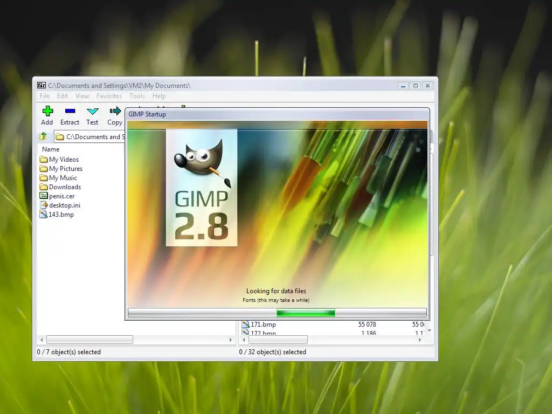The height and width of the screenshot is (414, 552).
Task: Click the Add button in 7-Zip toolbar
Action: [x=47, y=116]
